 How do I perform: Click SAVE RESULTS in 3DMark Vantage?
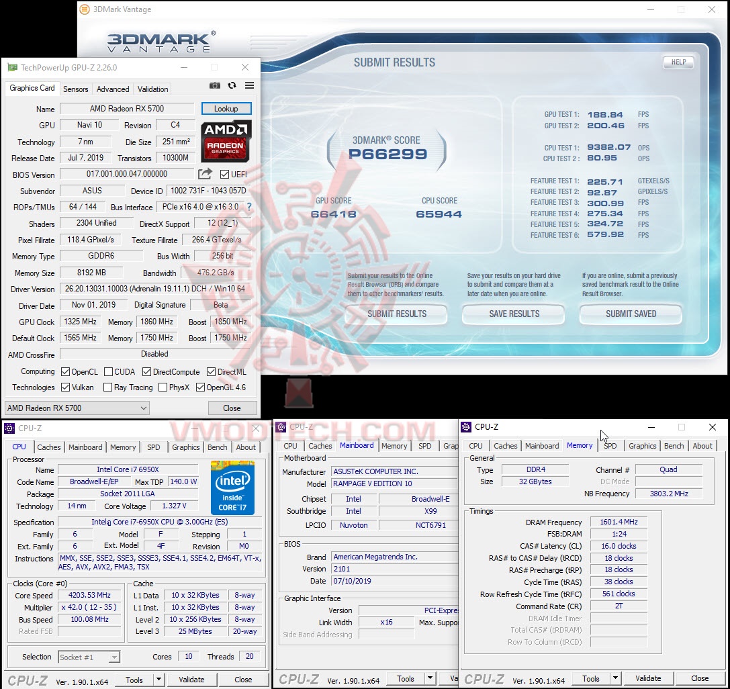coord(514,314)
